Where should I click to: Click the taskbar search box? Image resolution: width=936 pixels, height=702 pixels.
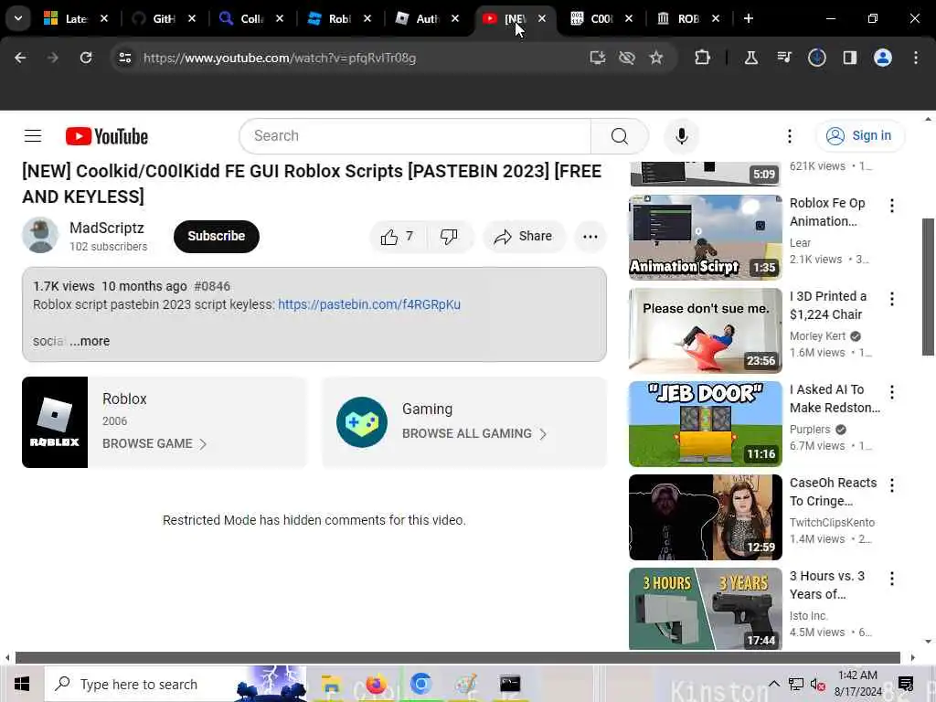pyautogui.click(x=175, y=684)
